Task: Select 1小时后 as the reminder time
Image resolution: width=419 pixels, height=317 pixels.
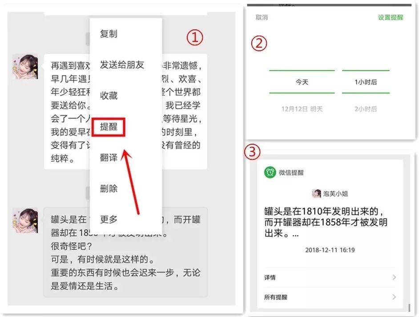Action: (366, 82)
